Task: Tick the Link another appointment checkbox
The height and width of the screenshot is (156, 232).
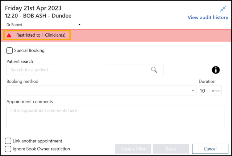Action: pyautogui.click(x=9, y=141)
